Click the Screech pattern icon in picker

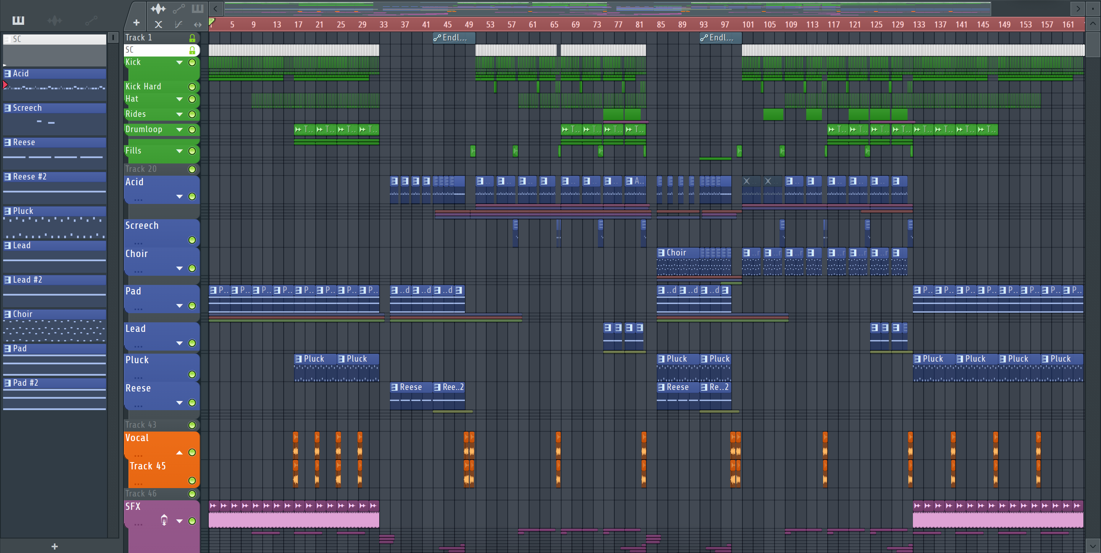pyautogui.click(x=7, y=108)
